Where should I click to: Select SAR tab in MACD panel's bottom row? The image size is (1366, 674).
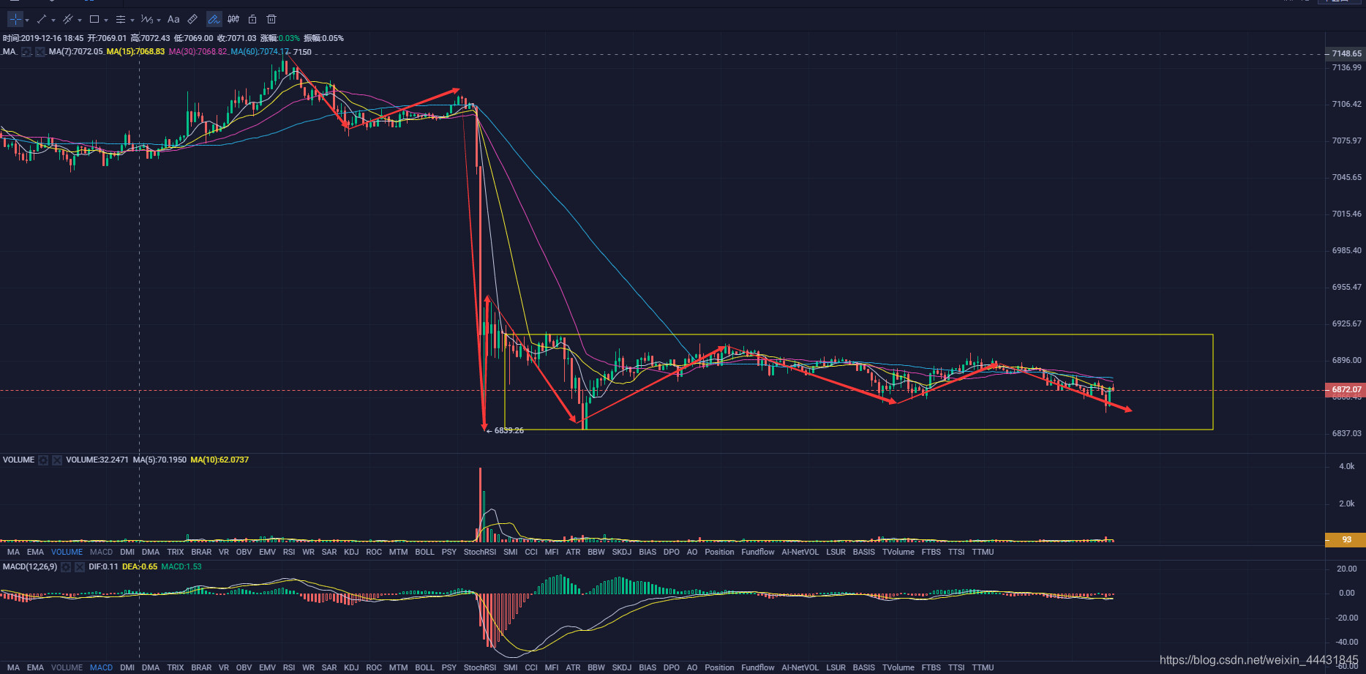click(x=329, y=668)
